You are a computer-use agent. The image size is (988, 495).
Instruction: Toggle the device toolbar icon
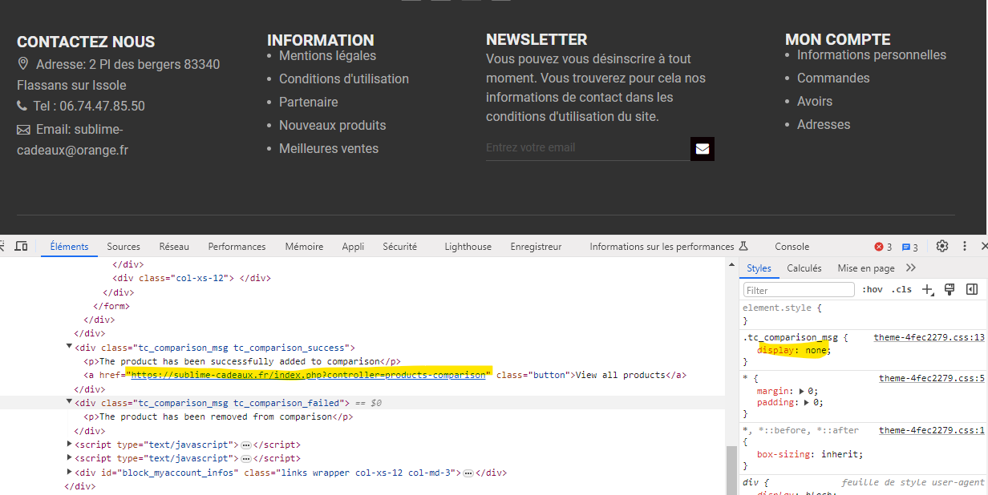point(22,247)
